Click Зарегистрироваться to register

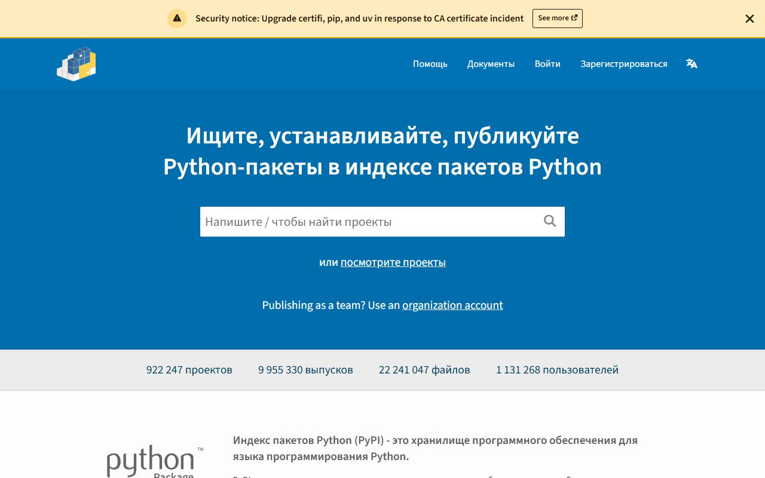click(x=624, y=64)
